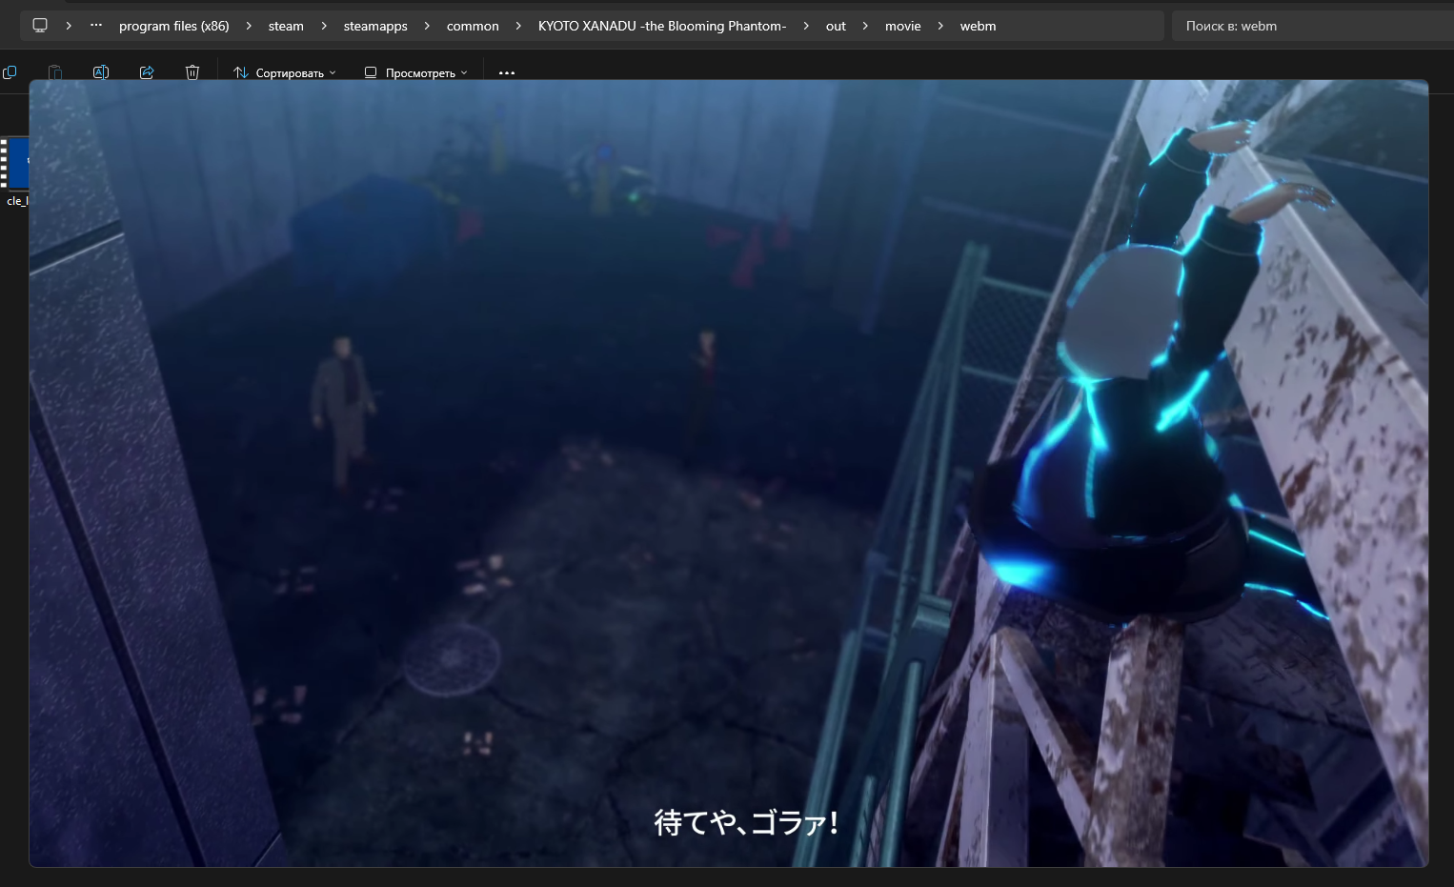Go to the out folder breadcrumb
Screen dimensions: 1454x887
[836, 26]
